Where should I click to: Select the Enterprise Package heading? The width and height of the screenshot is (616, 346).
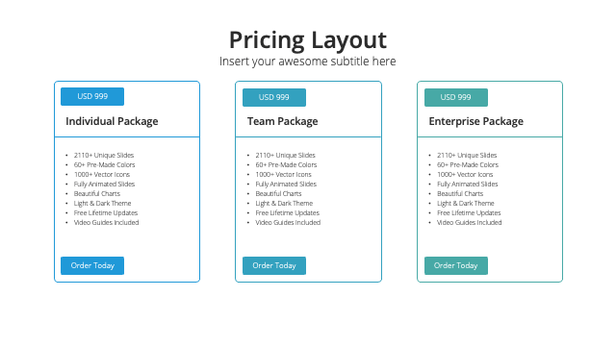476,122
